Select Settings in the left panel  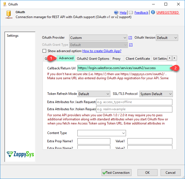pos(13,36)
